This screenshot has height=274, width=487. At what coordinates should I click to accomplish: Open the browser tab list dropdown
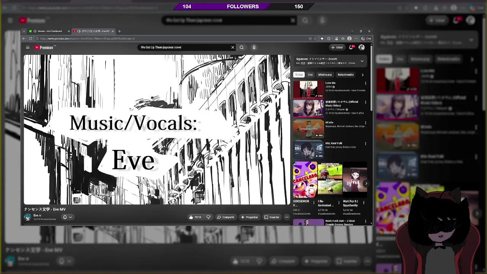click(24, 31)
